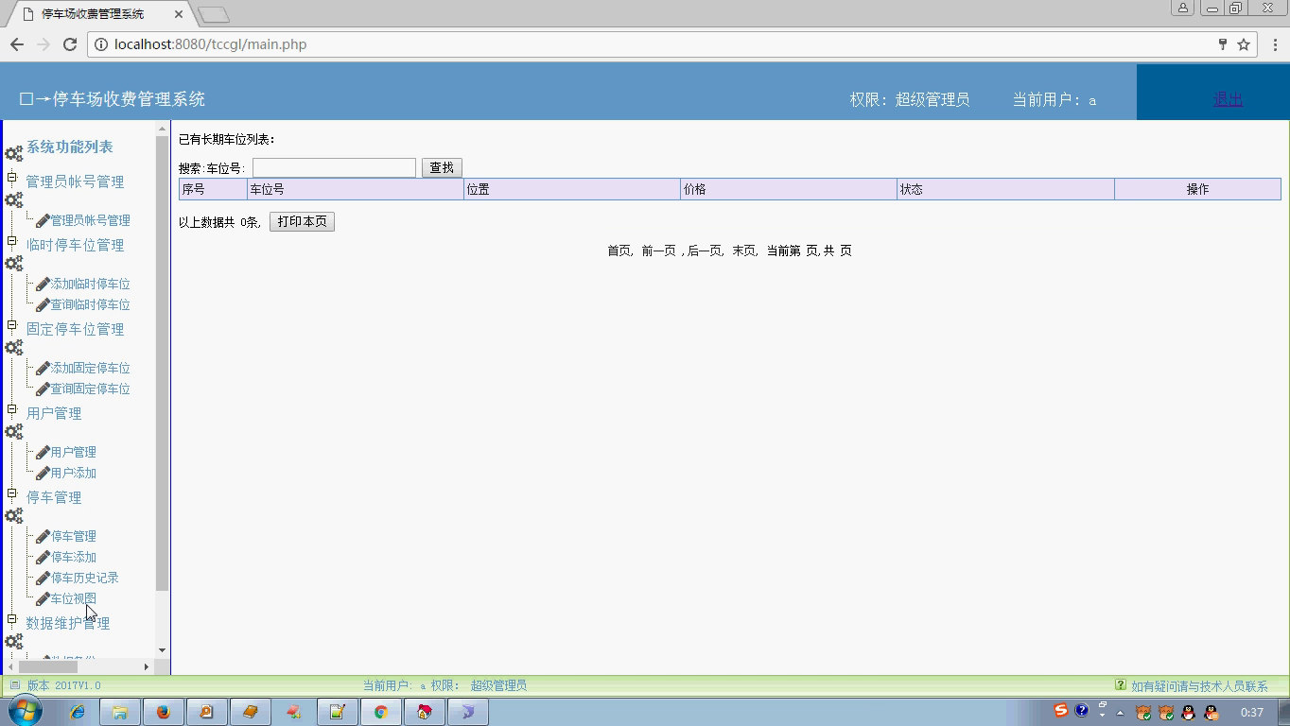The width and height of the screenshot is (1290, 726).
Task: Click the 位置 column header
Action: point(572,189)
